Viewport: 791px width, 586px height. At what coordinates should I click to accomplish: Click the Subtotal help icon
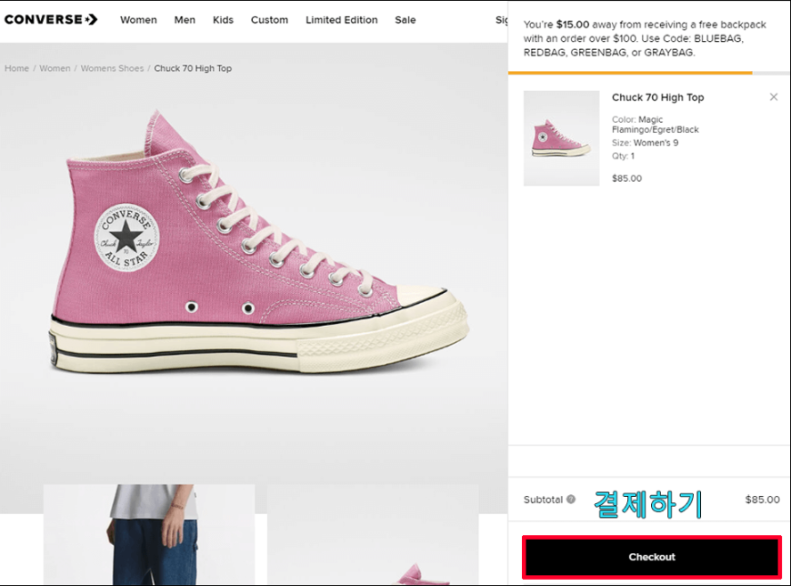(x=571, y=500)
